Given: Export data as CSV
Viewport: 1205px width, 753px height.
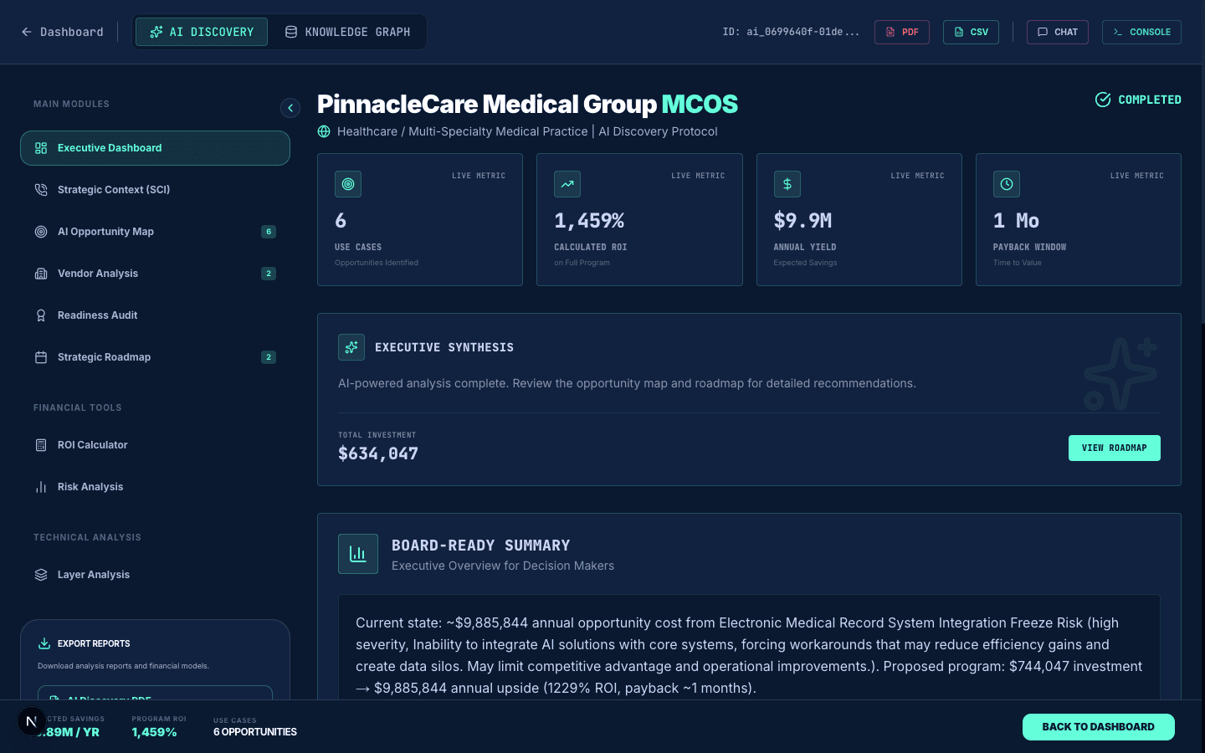Looking at the screenshot, I should 971,32.
